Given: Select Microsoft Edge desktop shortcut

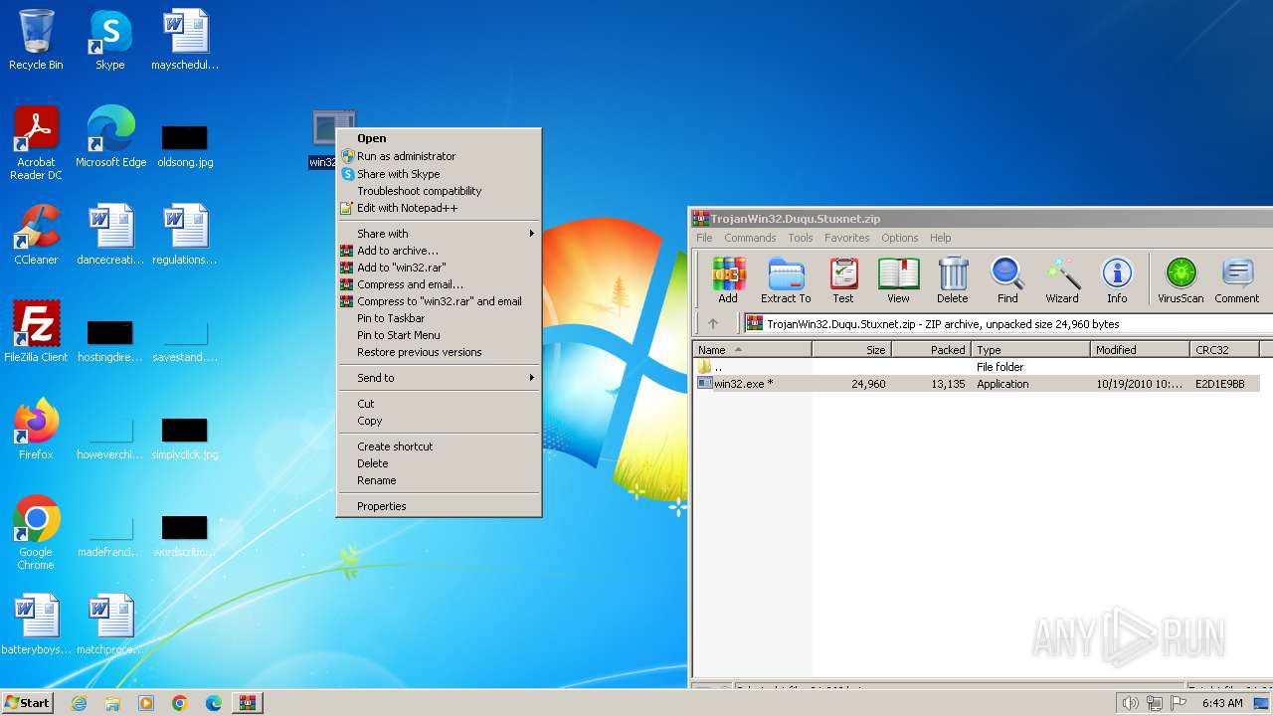Looking at the screenshot, I should 110,137.
